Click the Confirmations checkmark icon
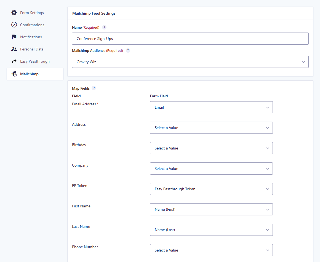 tap(14, 25)
